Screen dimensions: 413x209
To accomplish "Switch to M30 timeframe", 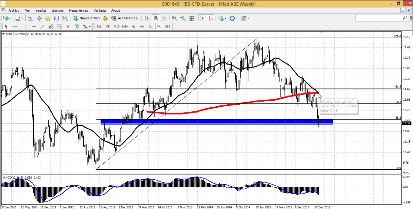I will 125,26.
